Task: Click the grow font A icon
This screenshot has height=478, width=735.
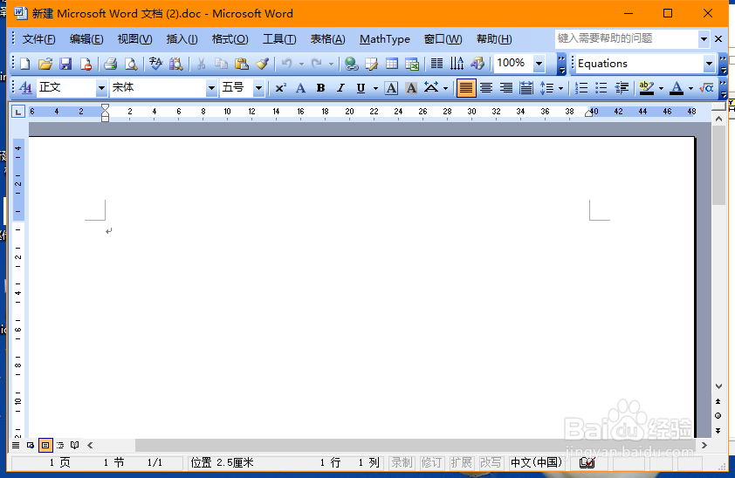Action: tap(300, 88)
